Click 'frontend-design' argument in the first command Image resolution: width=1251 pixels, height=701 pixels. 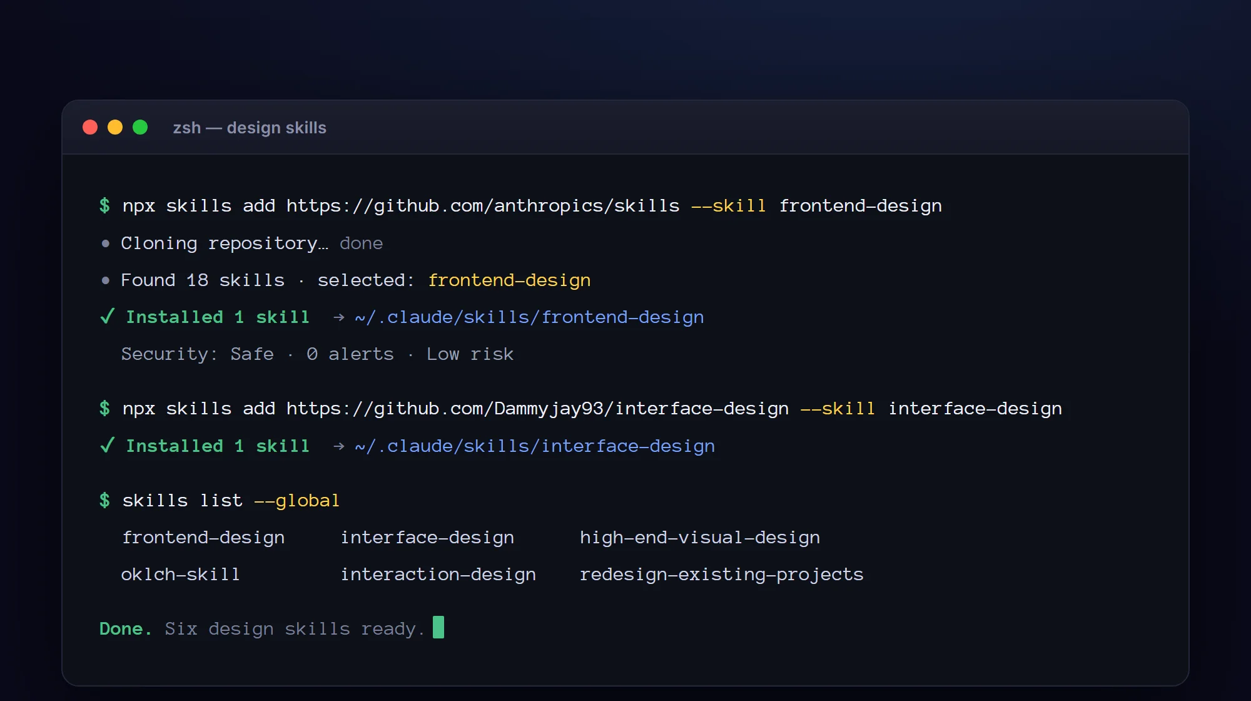(861, 206)
